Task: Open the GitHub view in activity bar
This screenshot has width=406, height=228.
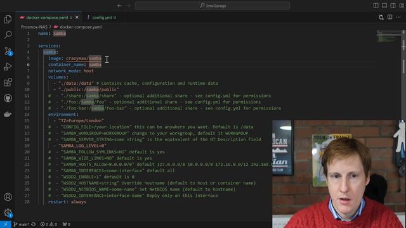Action: (8, 98)
